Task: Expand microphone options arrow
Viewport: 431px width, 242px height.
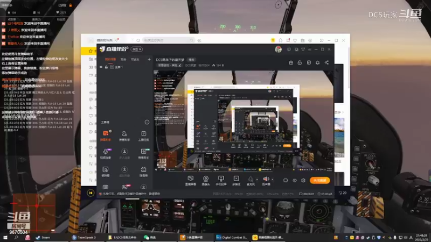Action: click(x=257, y=180)
